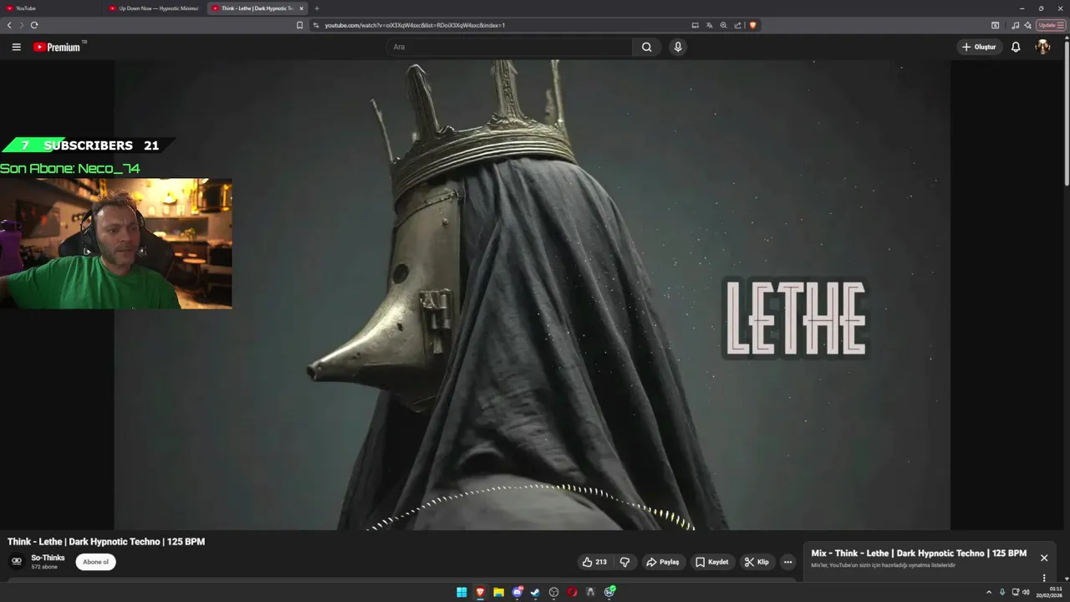Show hidden system tray icons
The height and width of the screenshot is (602, 1070).
pos(989,592)
